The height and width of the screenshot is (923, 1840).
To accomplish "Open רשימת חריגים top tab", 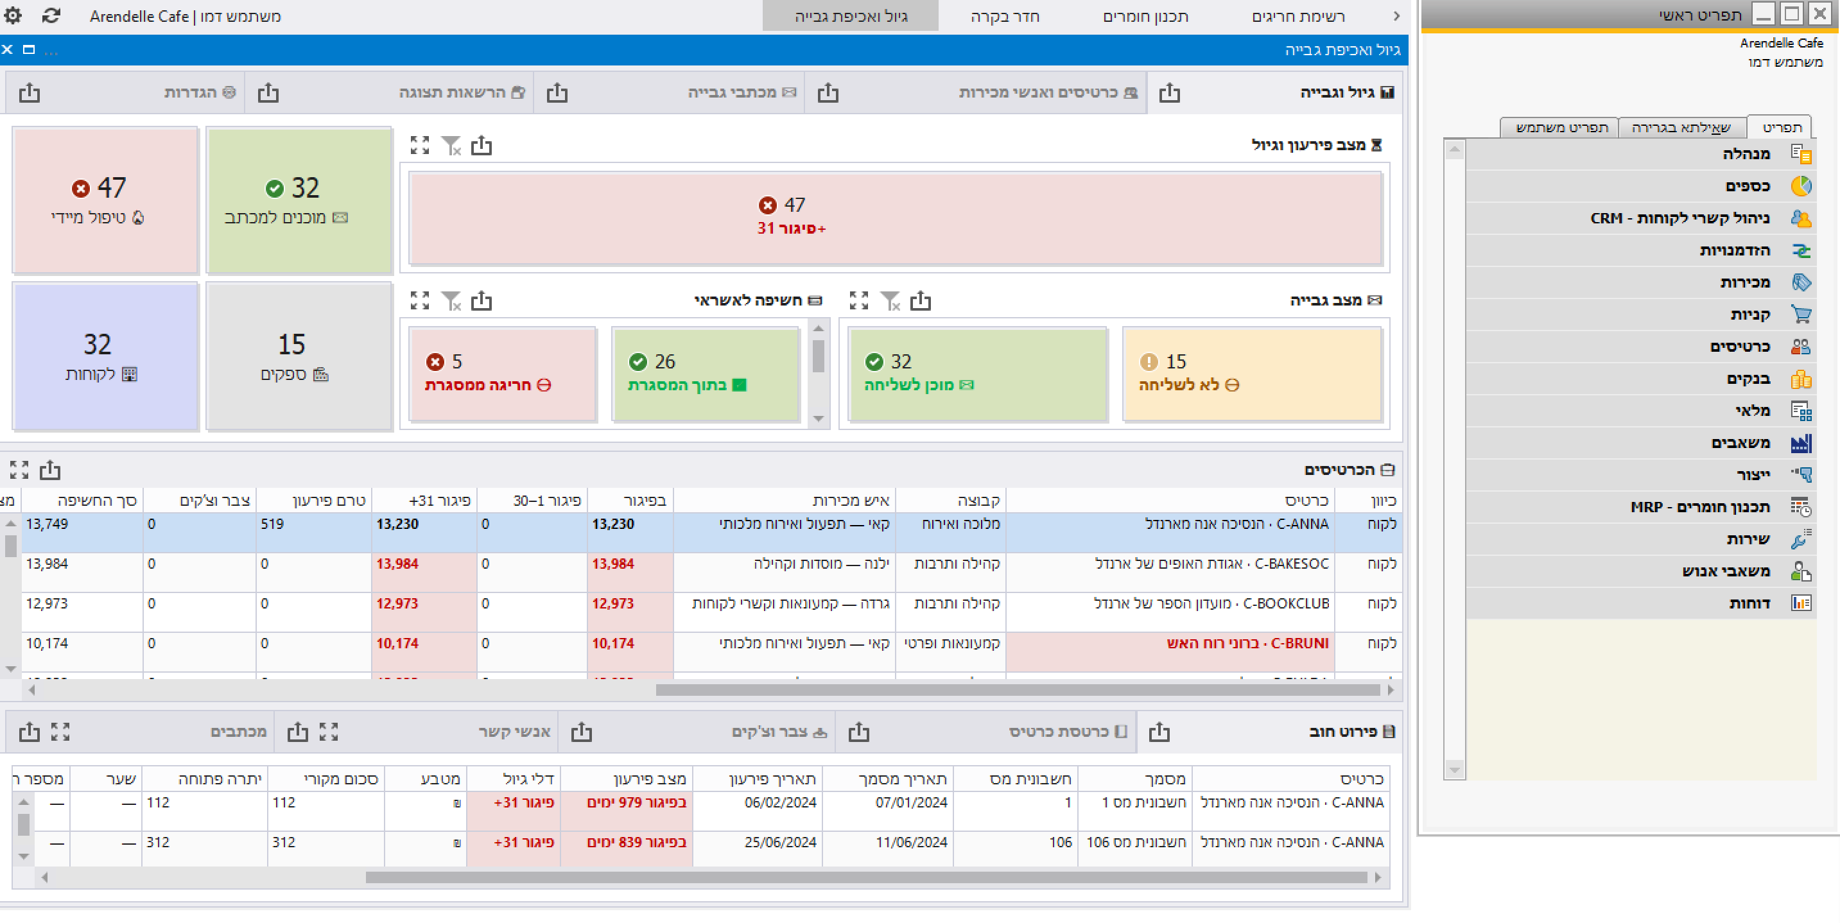I will 1298,15.
